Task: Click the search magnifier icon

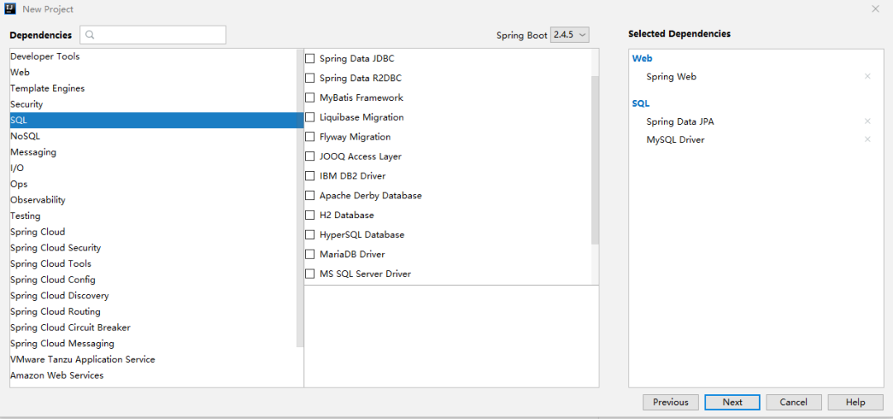Action: 90,35
